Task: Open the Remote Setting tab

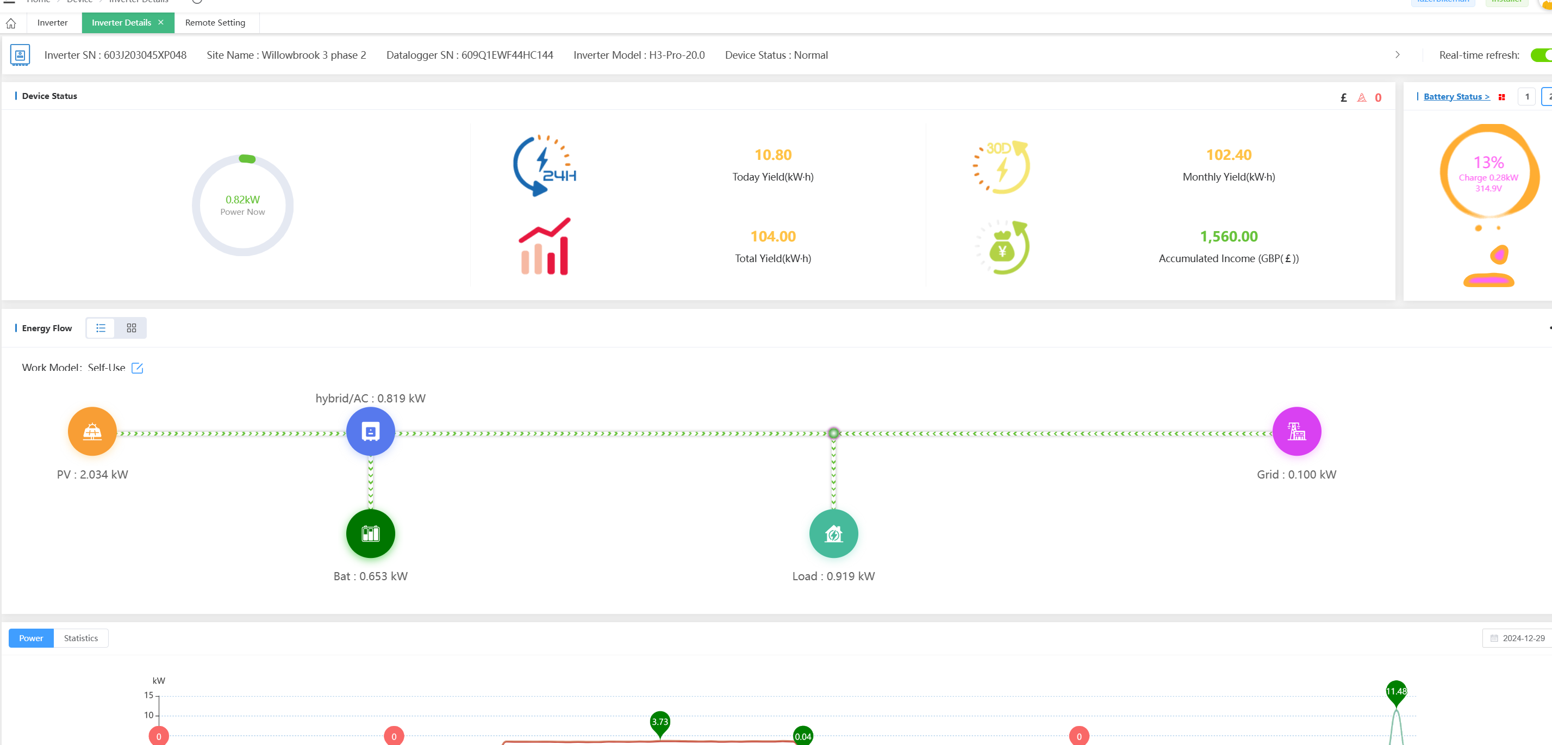Action: [215, 23]
